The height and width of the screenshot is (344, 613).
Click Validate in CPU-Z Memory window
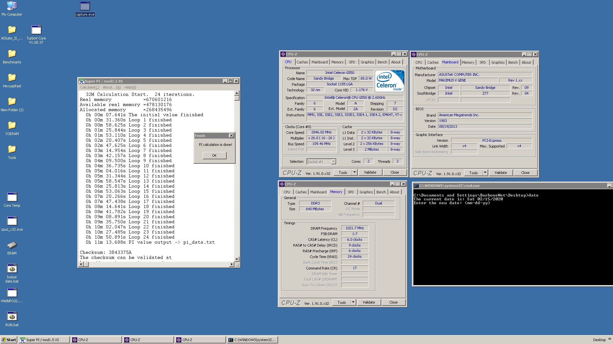(x=369, y=302)
